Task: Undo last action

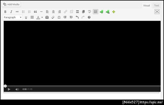Action: coord(77,17)
